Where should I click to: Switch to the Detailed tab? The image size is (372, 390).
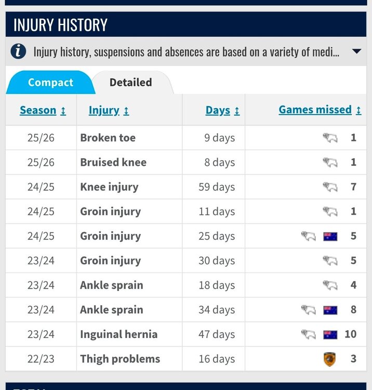(131, 82)
